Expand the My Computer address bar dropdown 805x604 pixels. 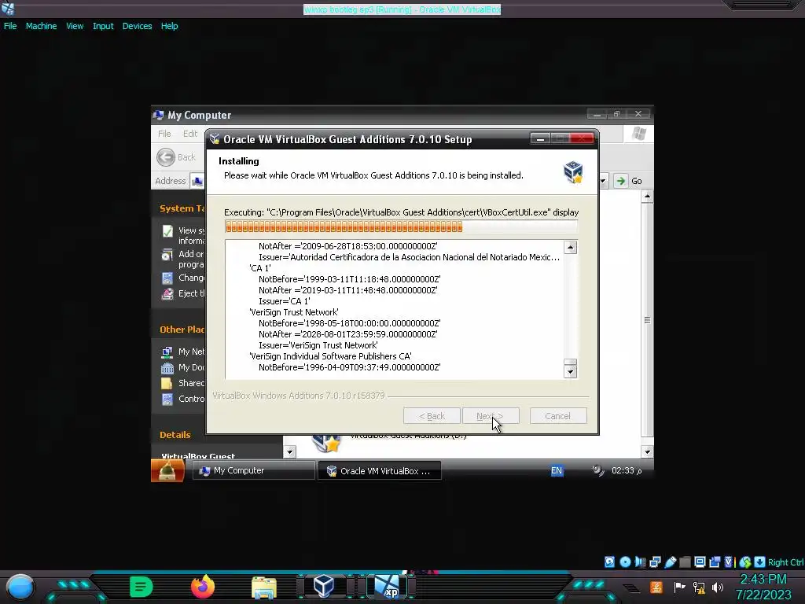tap(603, 181)
